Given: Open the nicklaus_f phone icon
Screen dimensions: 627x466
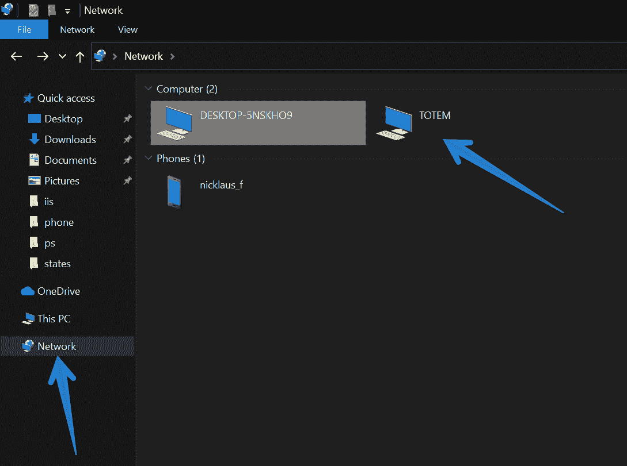Looking at the screenshot, I should click(174, 191).
